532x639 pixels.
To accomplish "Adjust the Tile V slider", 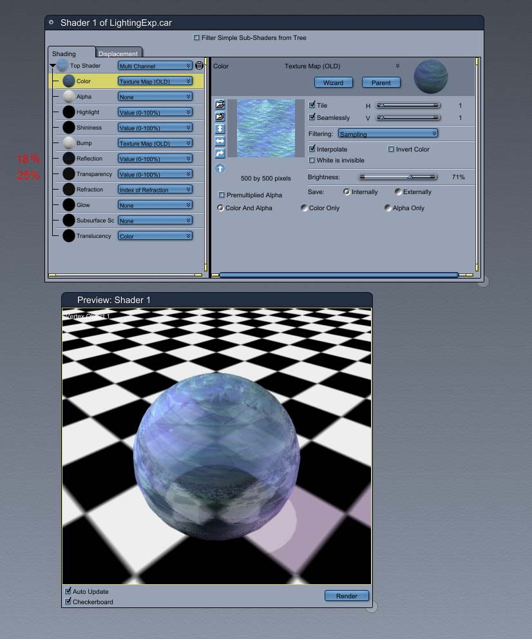I will [x=408, y=117].
